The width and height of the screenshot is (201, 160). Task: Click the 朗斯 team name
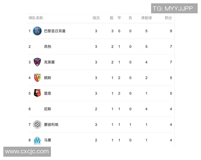coord(48,78)
